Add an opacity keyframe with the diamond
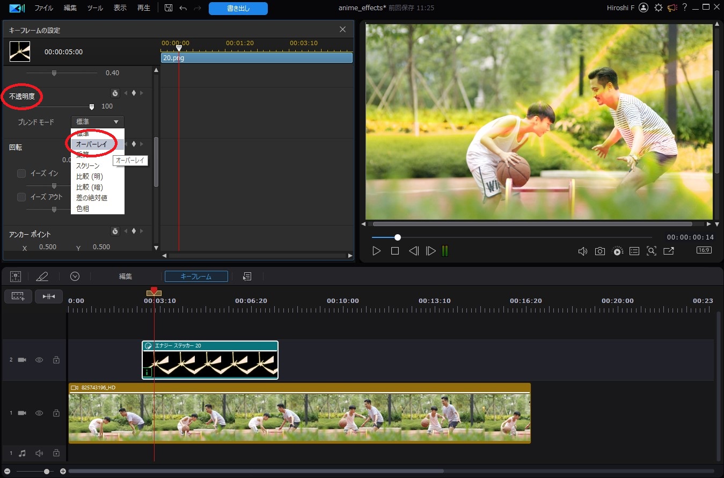 134,93
